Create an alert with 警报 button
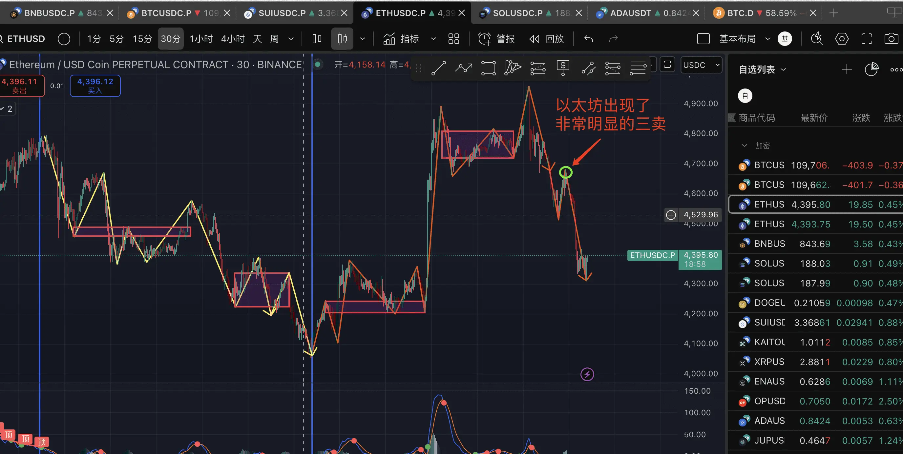Viewport: 903px width, 454px height. pos(496,39)
